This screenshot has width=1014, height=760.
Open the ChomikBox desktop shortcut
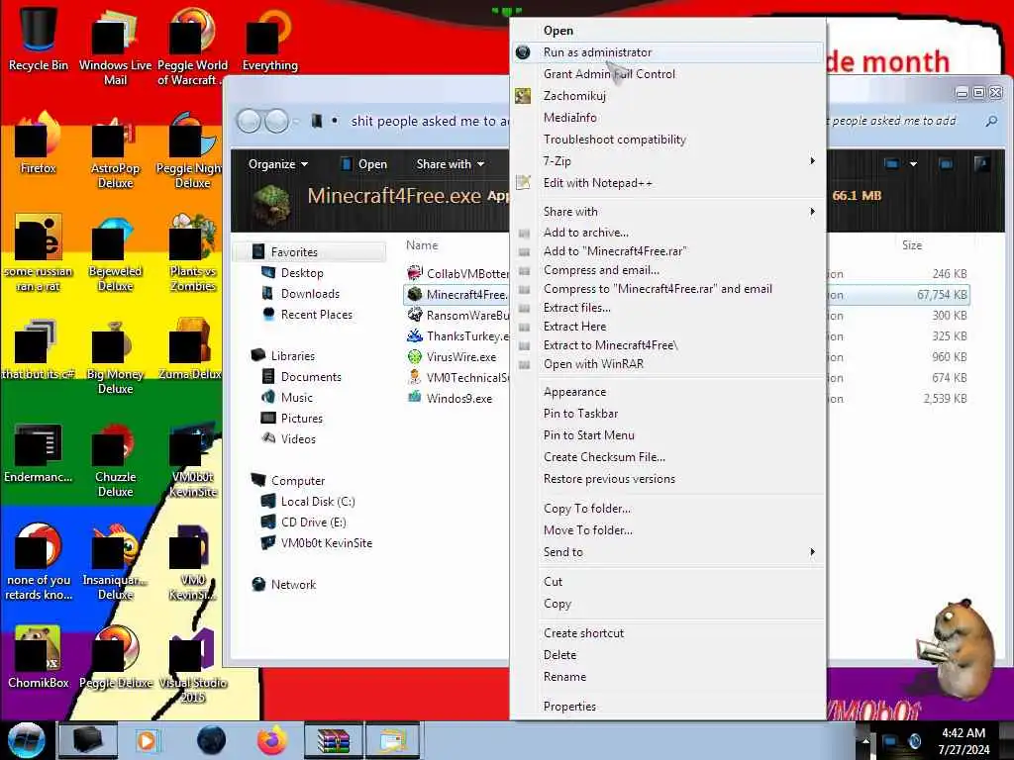tap(38, 657)
